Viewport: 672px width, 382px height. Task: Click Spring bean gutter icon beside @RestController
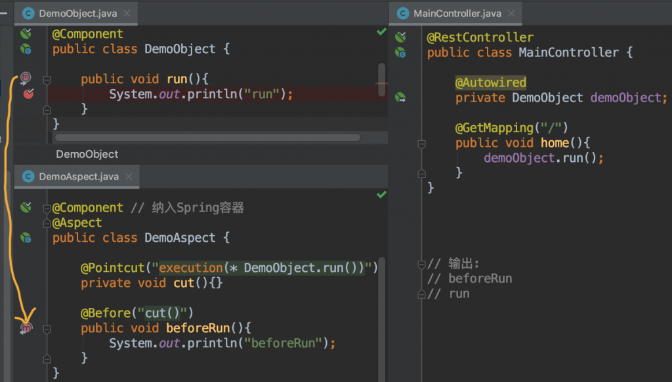(x=400, y=37)
